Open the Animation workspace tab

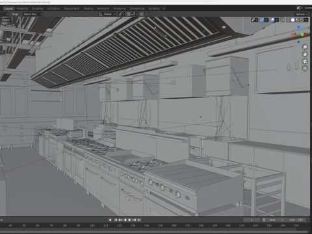click(x=103, y=8)
